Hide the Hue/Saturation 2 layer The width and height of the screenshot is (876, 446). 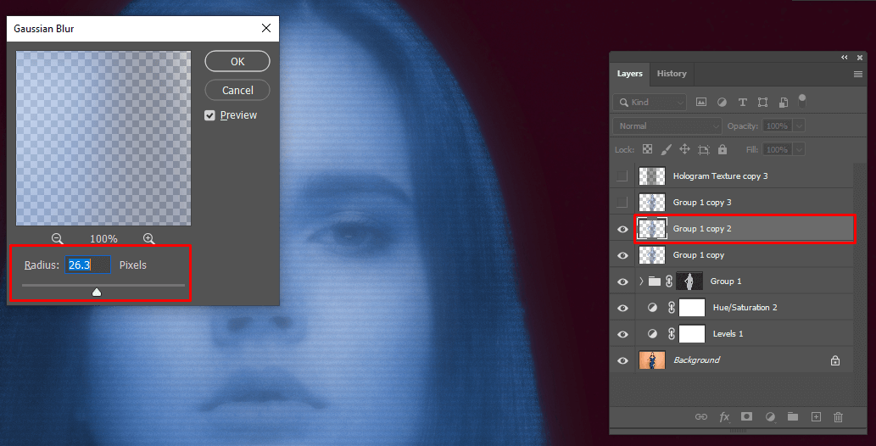622,308
